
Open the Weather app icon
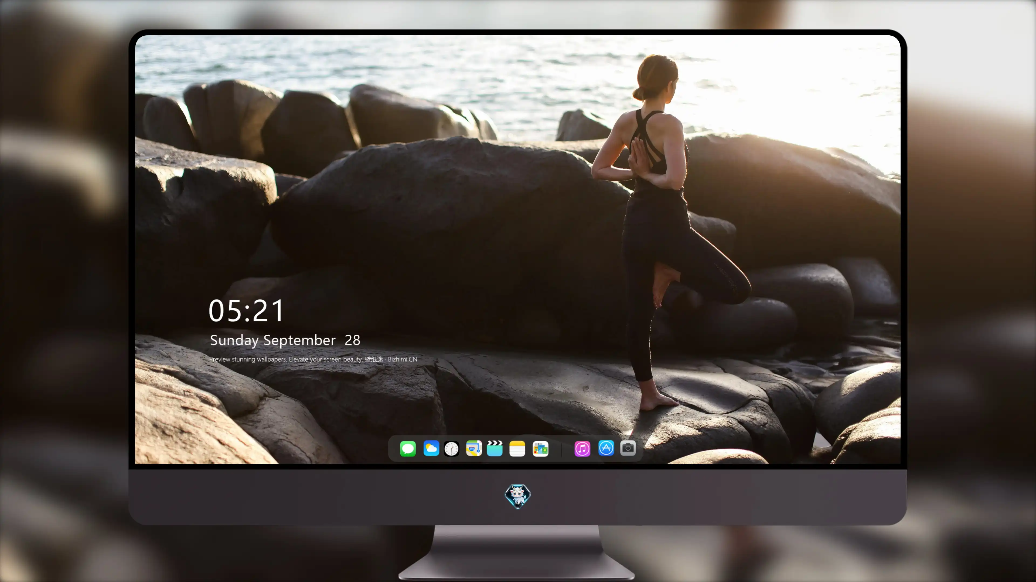[431, 448]
